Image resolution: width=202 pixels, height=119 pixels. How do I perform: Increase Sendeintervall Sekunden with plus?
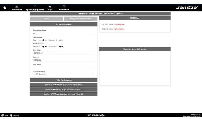coord(60,47)
